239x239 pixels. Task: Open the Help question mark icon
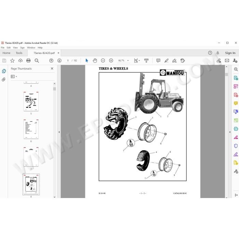pyautogui.click(x=210, y=53)
